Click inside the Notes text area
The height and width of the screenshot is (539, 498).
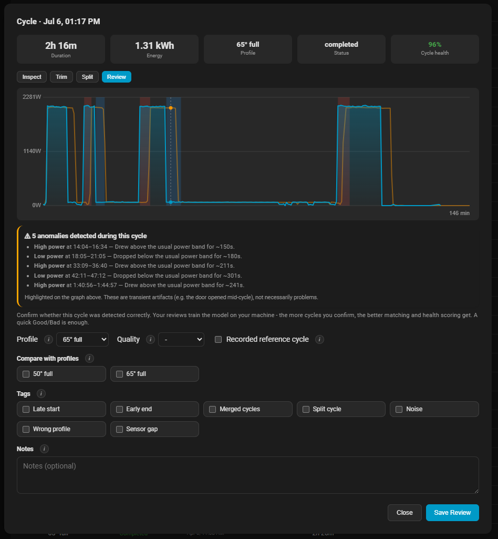point(247,475)
